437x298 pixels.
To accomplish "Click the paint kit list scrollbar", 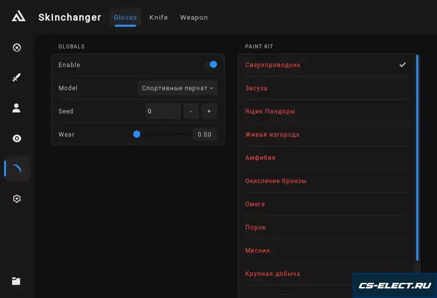I will tap(417, 158).
